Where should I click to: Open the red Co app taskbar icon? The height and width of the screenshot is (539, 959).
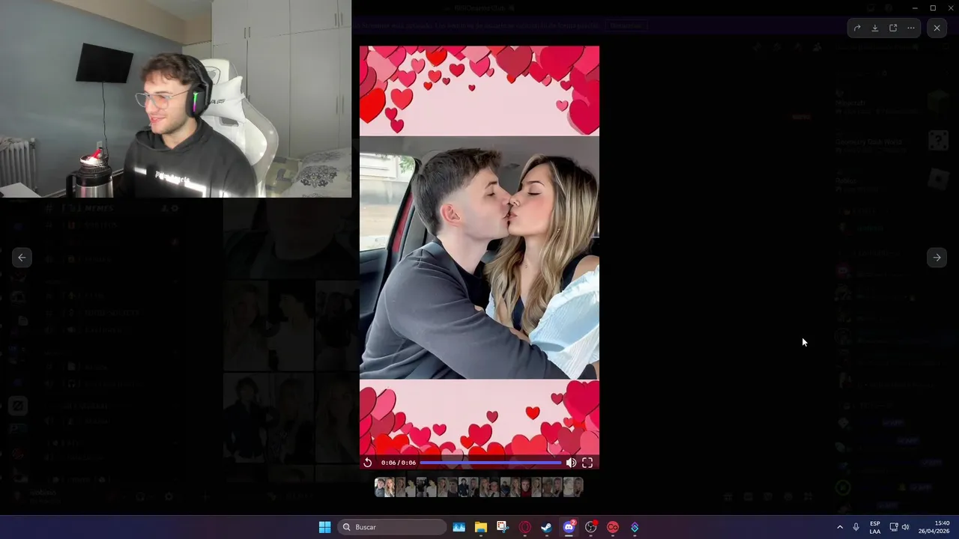(613, 527)
